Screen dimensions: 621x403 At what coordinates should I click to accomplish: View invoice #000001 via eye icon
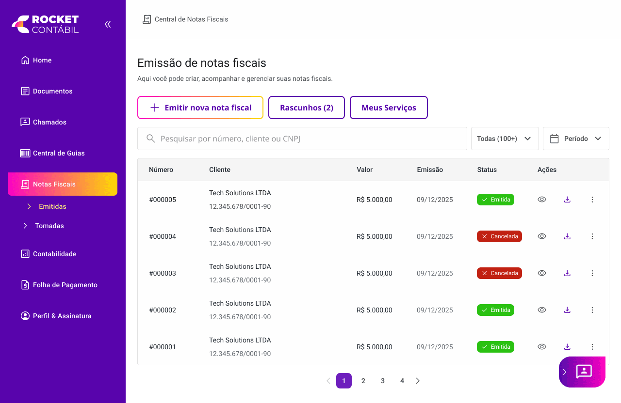[542, 347]
